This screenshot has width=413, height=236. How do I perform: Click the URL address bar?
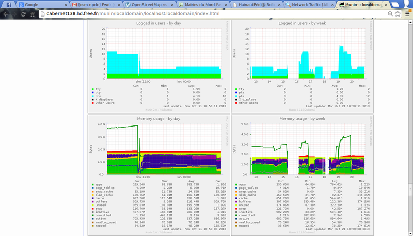[x=206, y=13]
